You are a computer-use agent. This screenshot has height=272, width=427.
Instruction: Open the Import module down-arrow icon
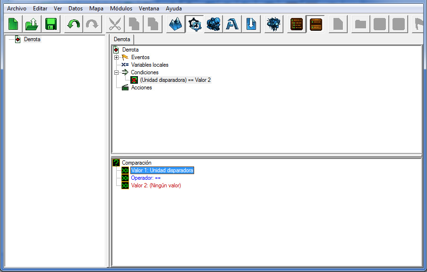251,24
